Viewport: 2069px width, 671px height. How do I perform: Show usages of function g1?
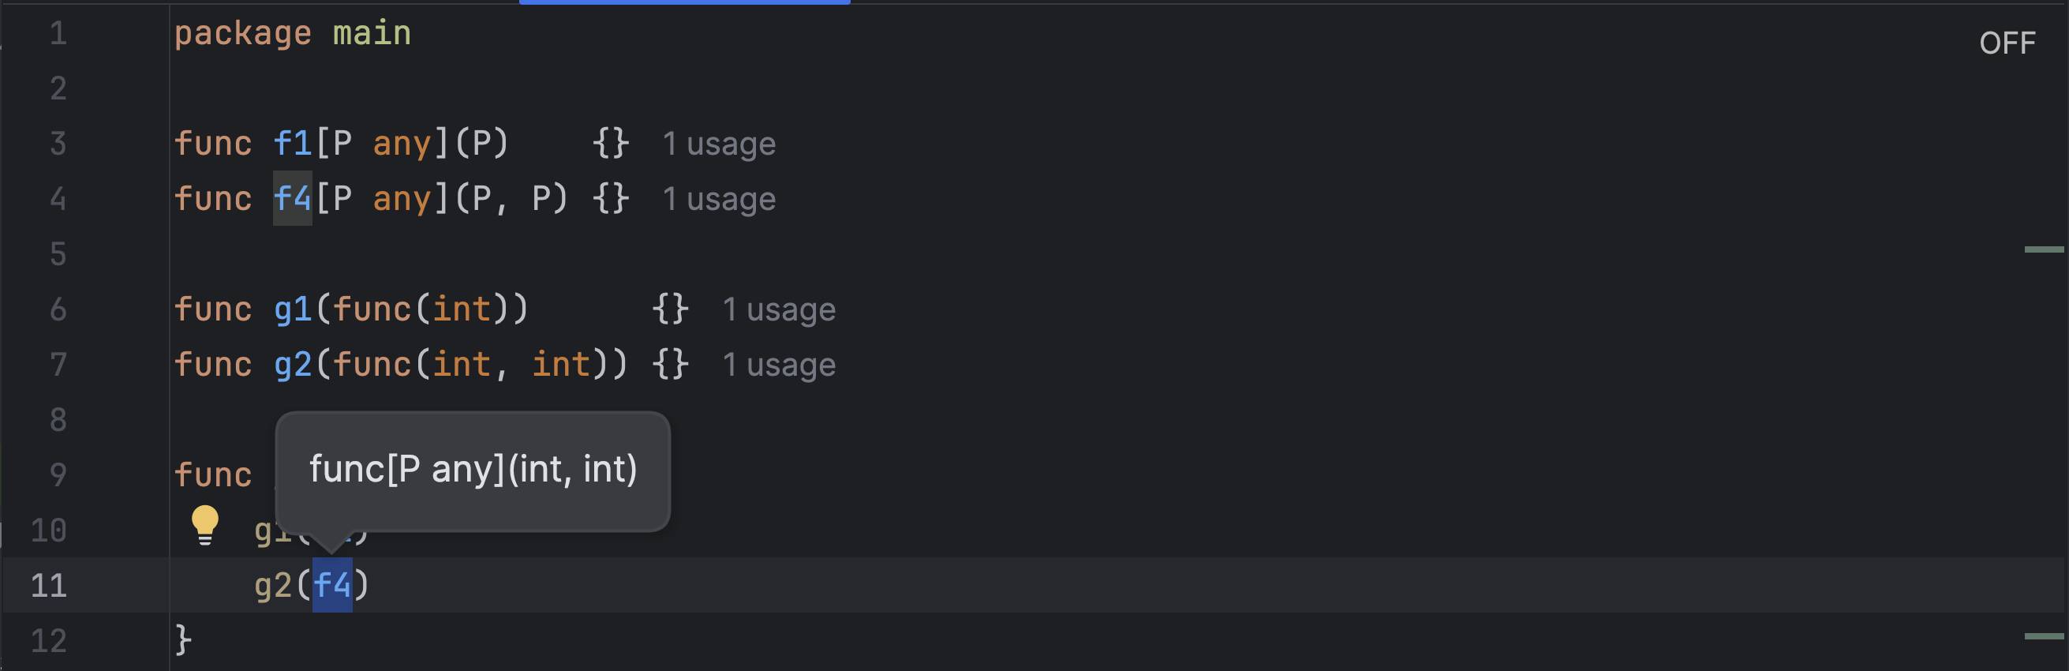tap(779, 309)
